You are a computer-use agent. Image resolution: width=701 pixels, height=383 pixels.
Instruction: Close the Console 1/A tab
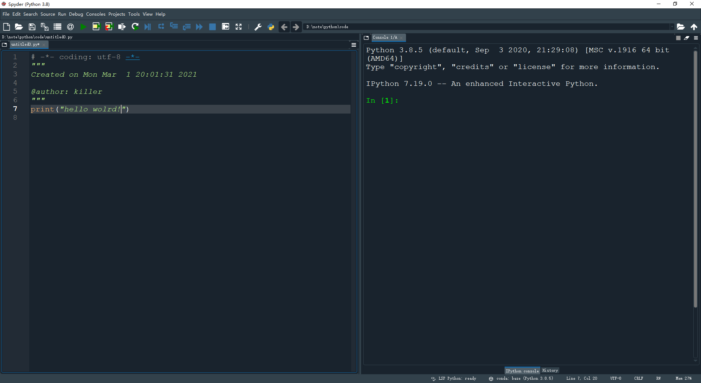(401, 38)
